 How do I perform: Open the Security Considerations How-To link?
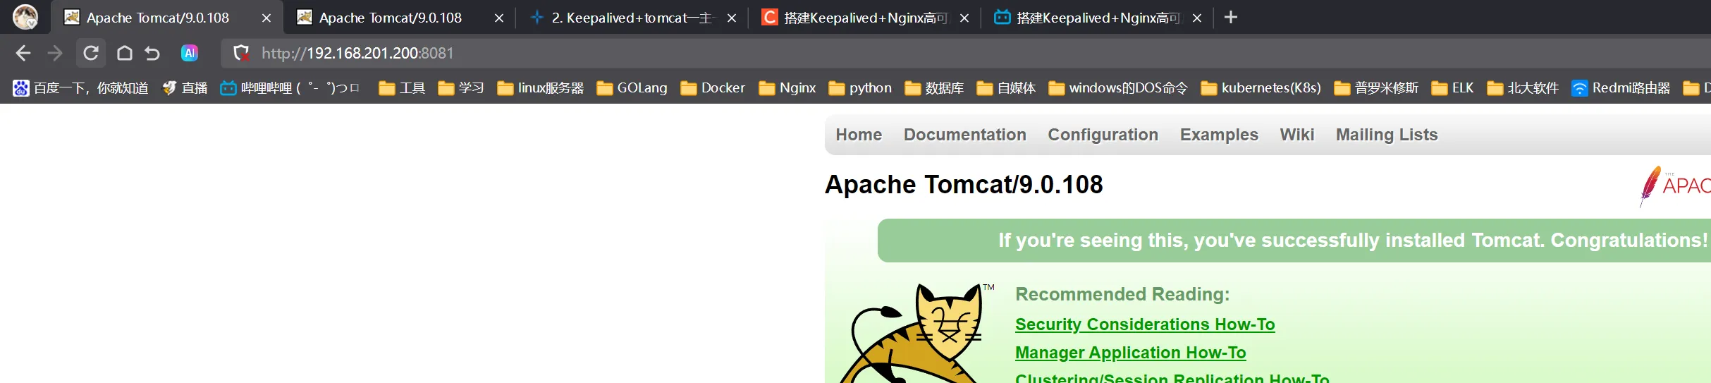(x=1144, y=324)
